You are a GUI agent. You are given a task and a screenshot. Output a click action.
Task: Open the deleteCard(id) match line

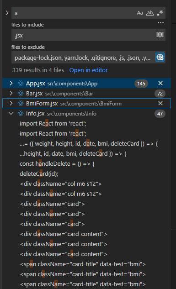click(x=39, y=173)
